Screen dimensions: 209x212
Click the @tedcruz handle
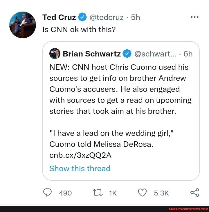107,17
